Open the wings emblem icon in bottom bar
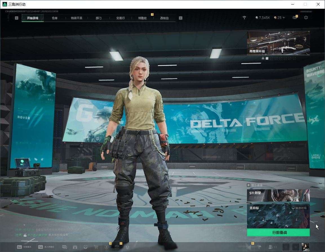325x252 pixels. tap(128, 247)
